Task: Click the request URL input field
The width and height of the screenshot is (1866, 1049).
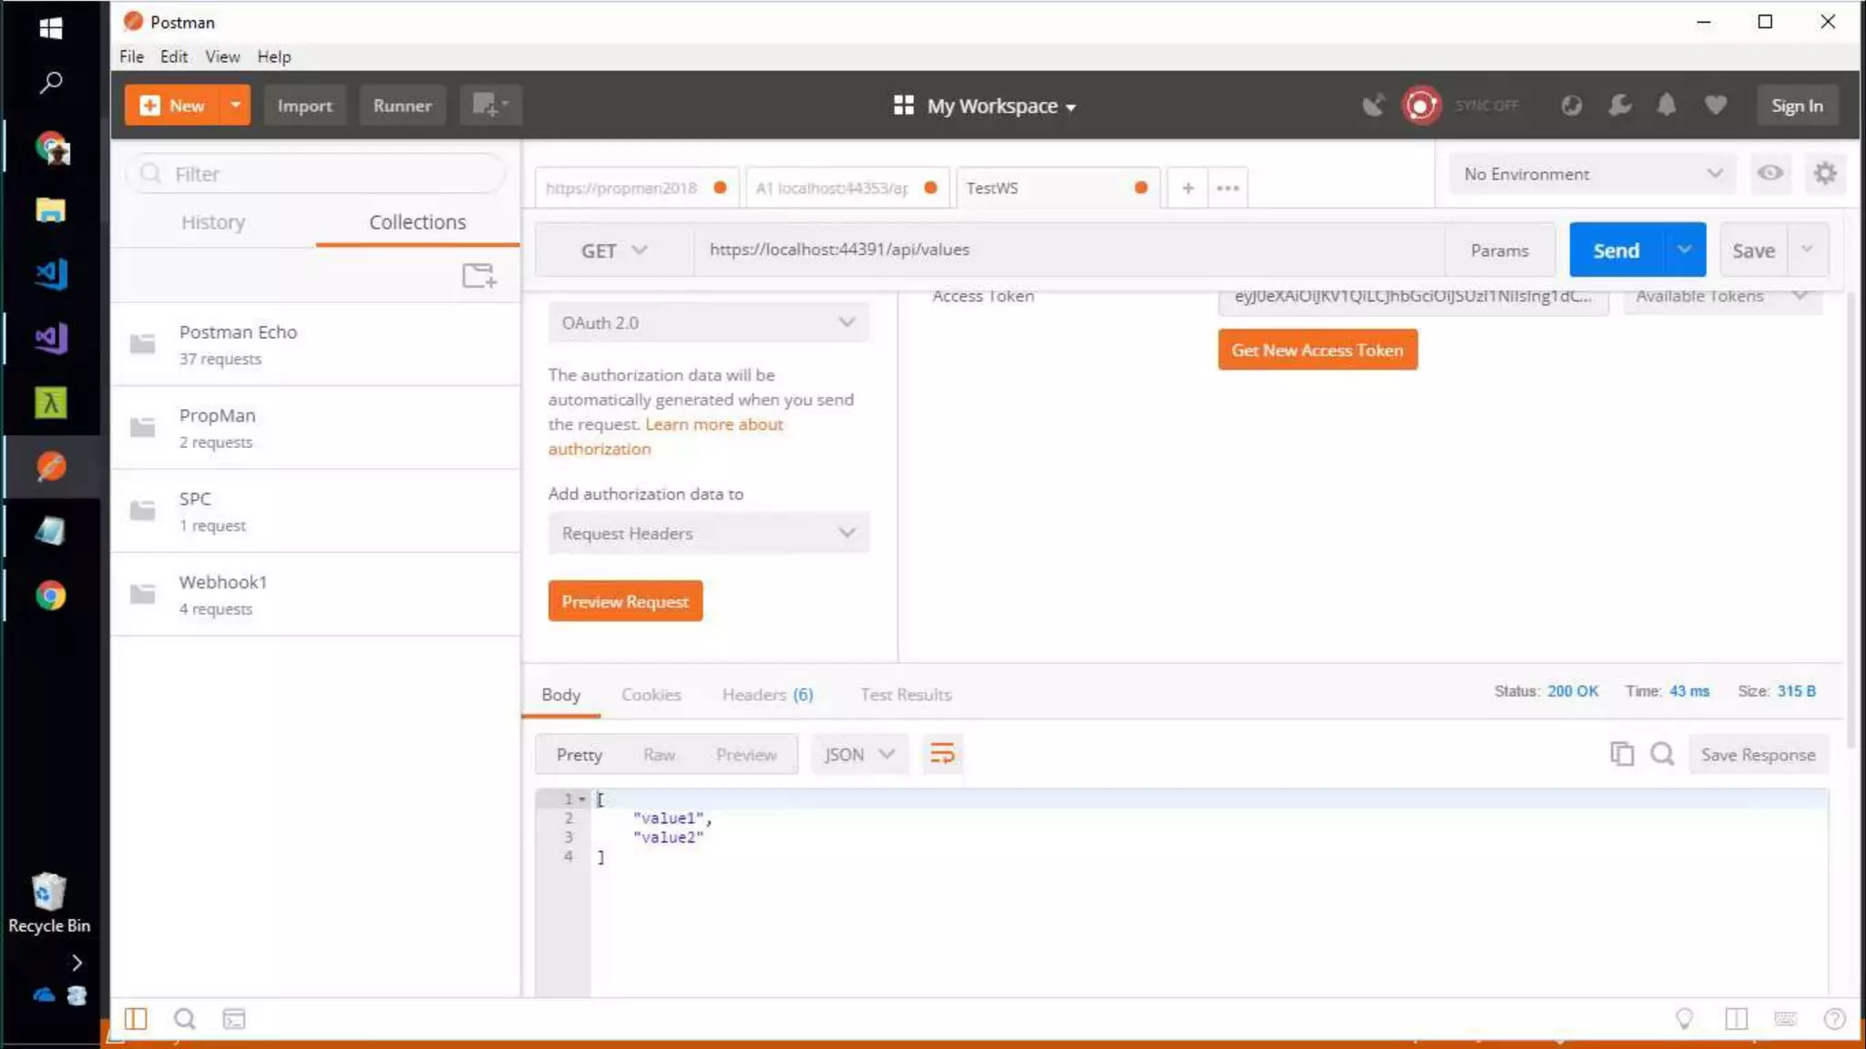Action: tap(1066, 250)
